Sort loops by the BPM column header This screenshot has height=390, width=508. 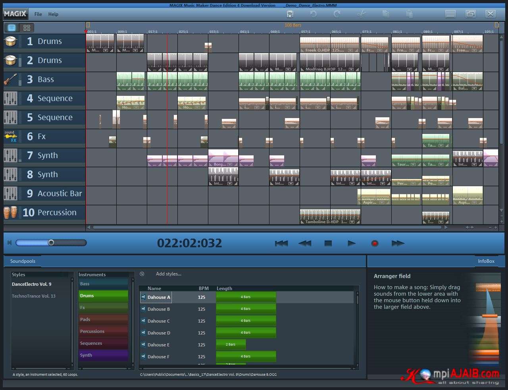[x=204, y=289]
